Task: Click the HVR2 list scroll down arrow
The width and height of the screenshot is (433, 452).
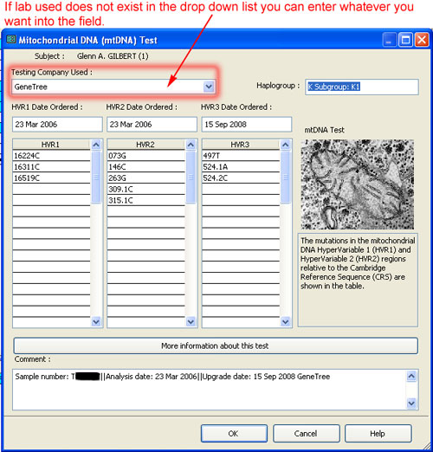Action: tap(191, 321)
